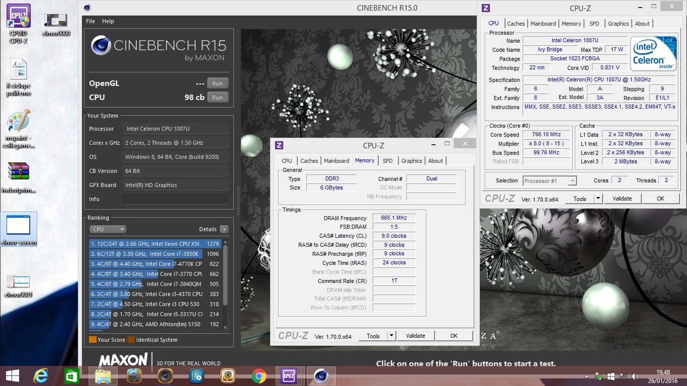
Task: Select ranking row 9 AMD Athlon 5150
Action: tap(155, 324)
